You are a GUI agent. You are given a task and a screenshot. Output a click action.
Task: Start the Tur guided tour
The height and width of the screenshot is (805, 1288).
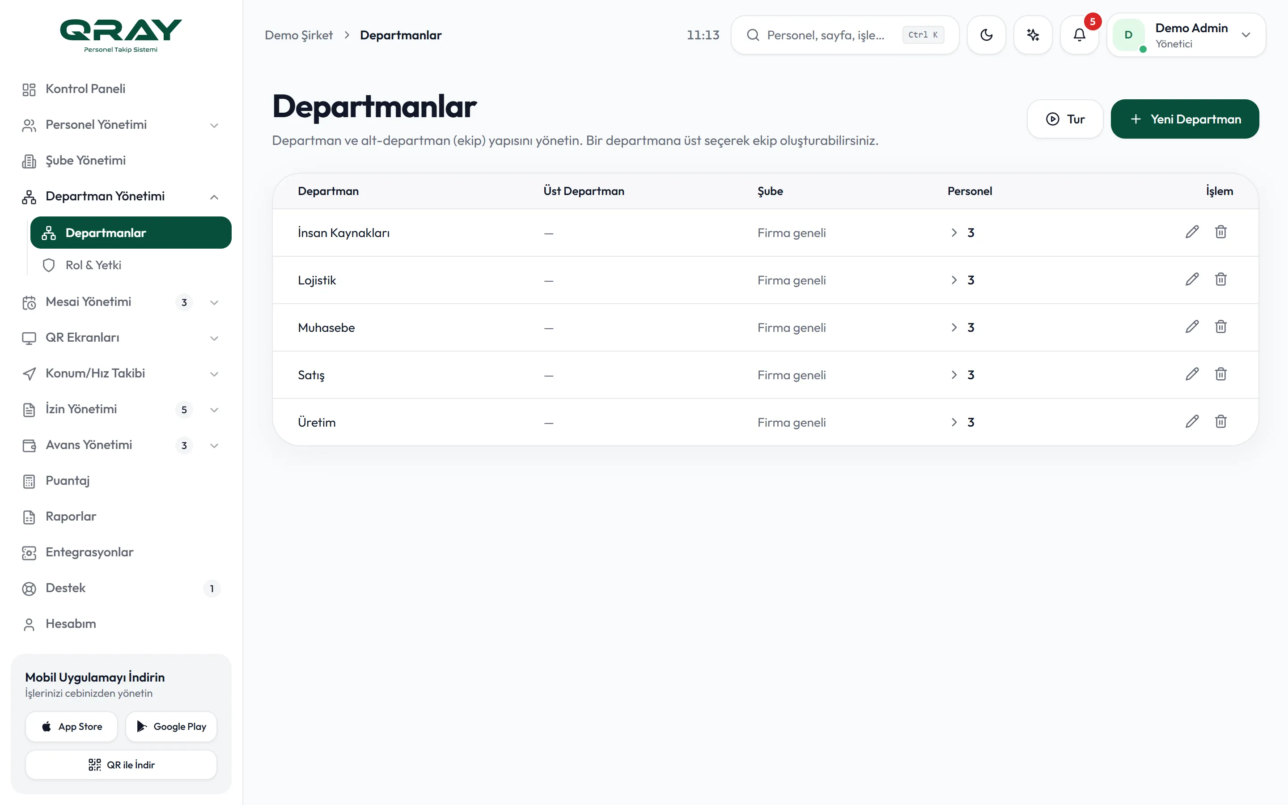1064,119
